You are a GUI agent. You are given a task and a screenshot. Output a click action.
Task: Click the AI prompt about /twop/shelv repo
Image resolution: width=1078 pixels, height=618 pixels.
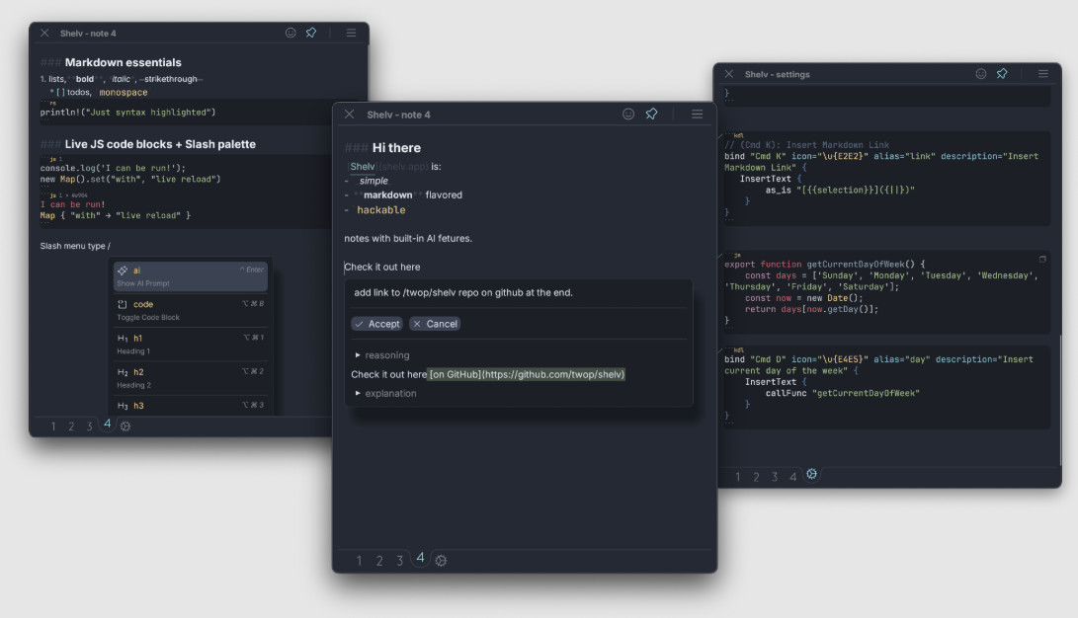click(463, 292)
